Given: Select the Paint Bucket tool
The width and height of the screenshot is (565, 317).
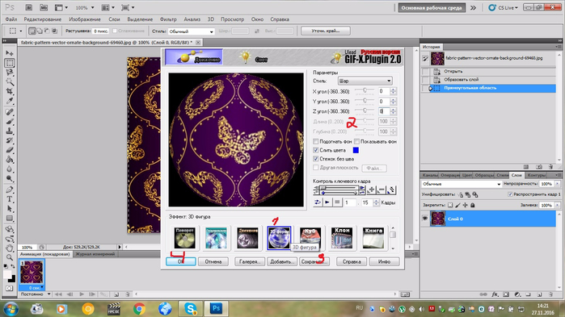Looking at the screenshot, I should coord(10,160).
